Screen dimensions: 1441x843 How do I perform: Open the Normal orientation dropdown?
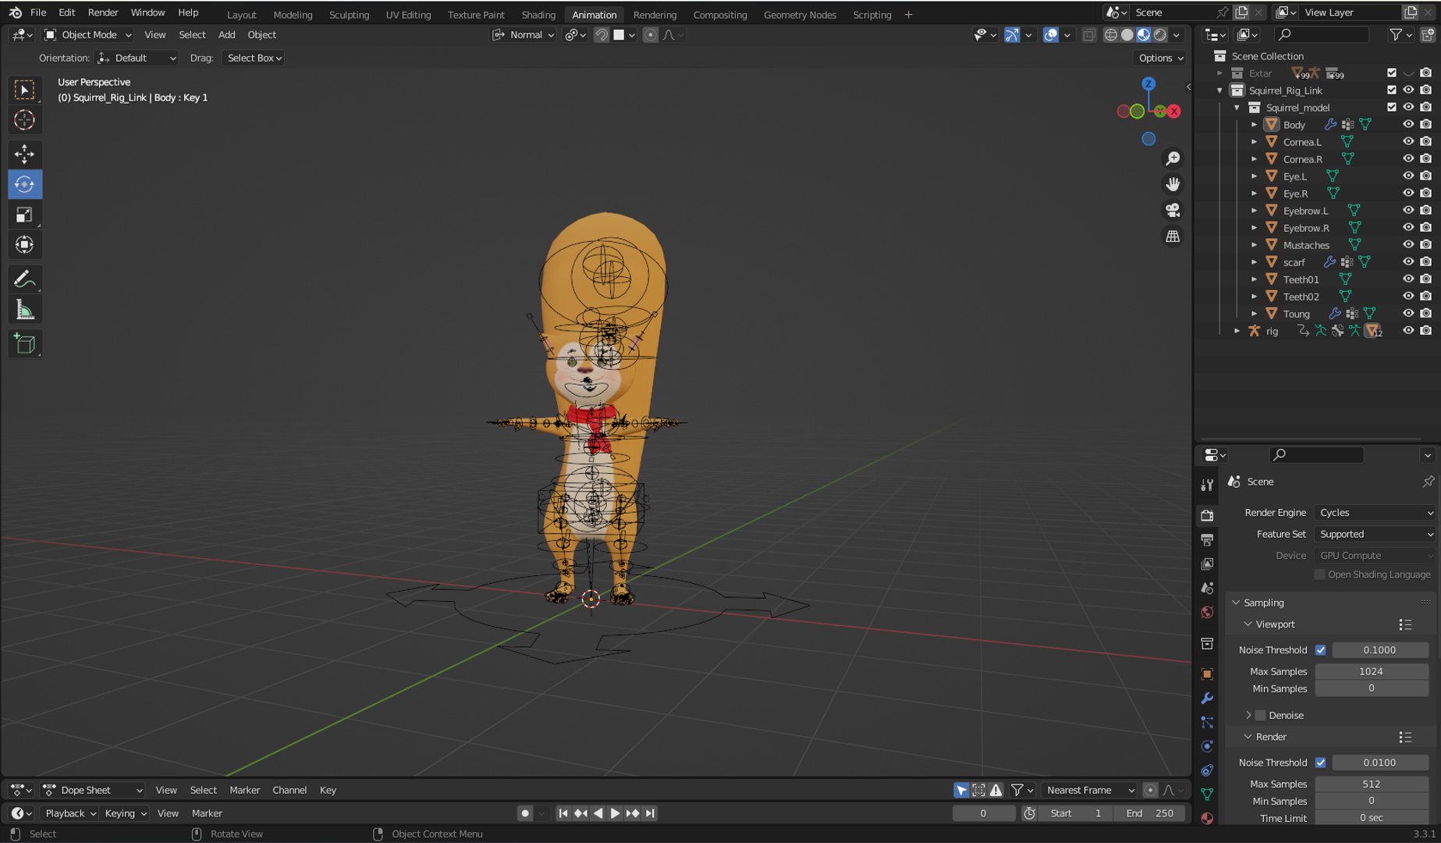523,35
